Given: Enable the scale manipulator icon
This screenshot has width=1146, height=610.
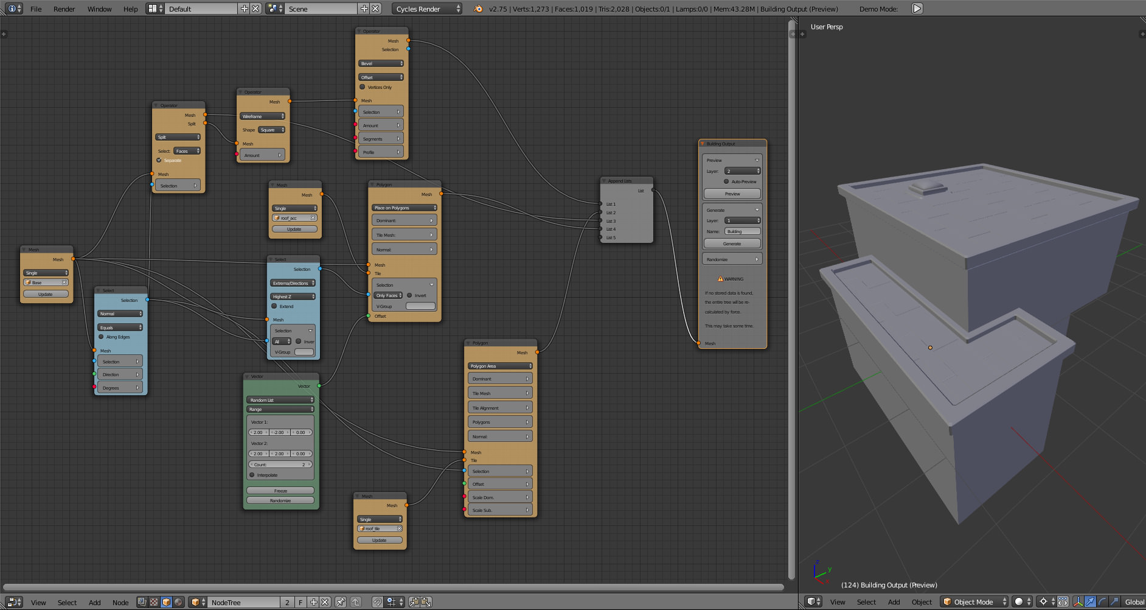Looking at the screenshot, I should [x=1114, y=601].
